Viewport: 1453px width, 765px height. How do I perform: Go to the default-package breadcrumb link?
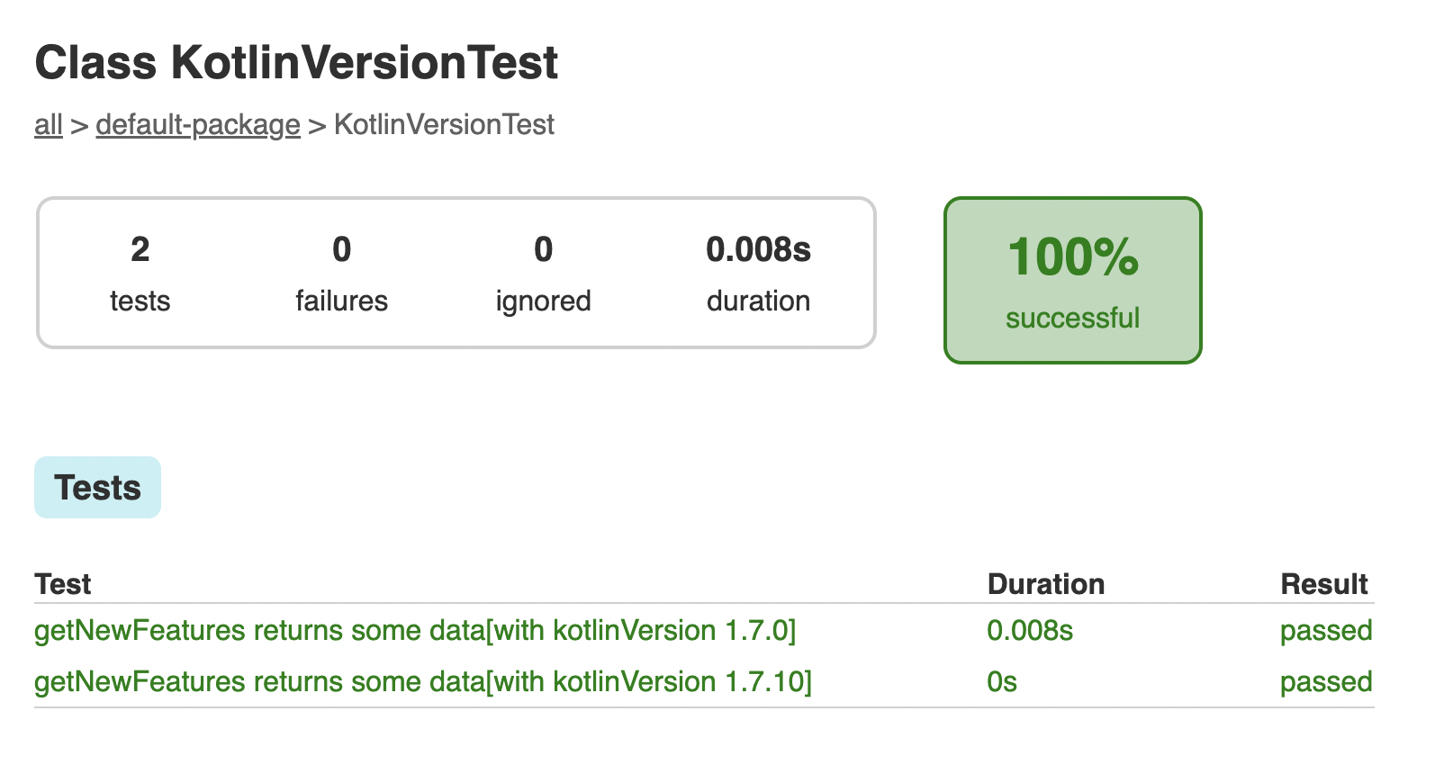coord(198,124)
